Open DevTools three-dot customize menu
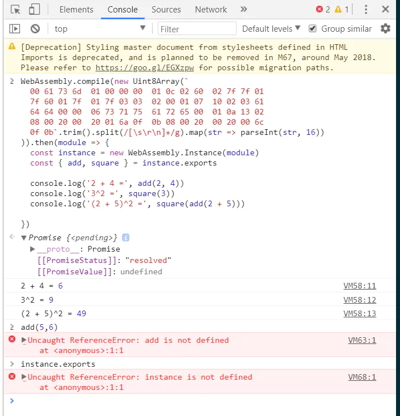 tap(366, 10)
